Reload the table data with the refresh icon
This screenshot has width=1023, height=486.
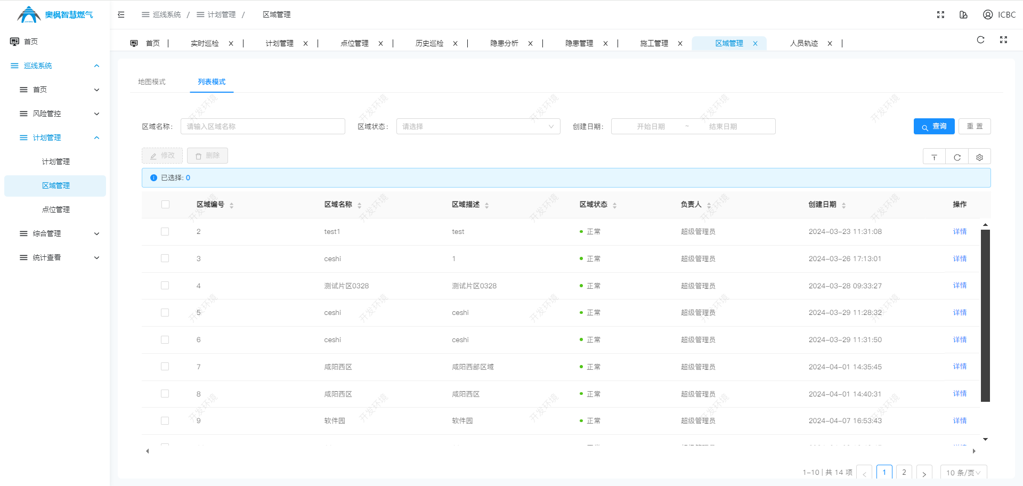point(957,157)
